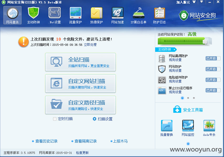Open the IP黑白名单 router icon

pyautogui.click(x=139, y=13)
